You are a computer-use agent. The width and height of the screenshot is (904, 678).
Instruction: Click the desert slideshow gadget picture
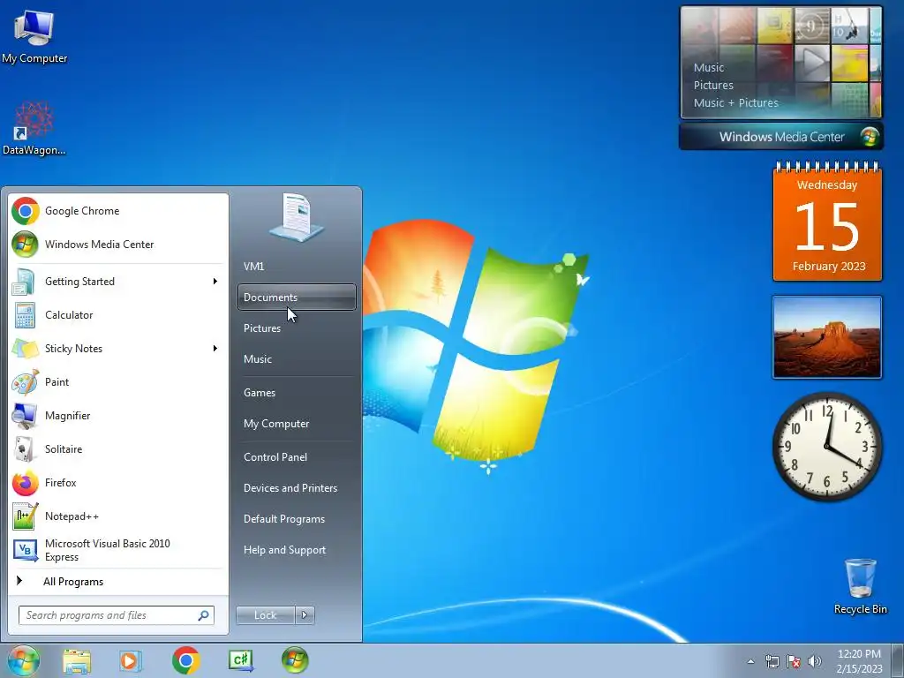(x=827, y=337)
